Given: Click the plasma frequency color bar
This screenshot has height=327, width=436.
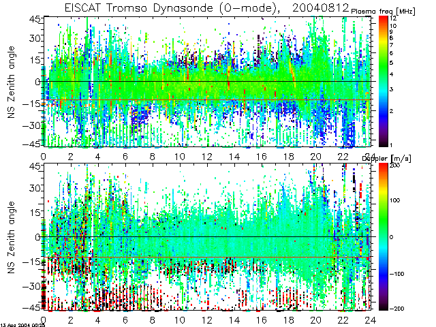Looking at the screenshot, I should pos(383,81).
